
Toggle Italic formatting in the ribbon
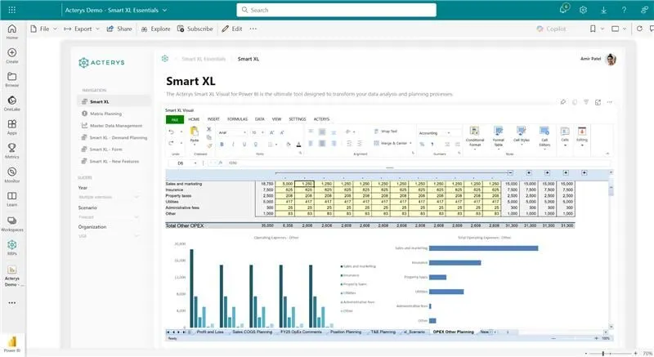(232, 145)
